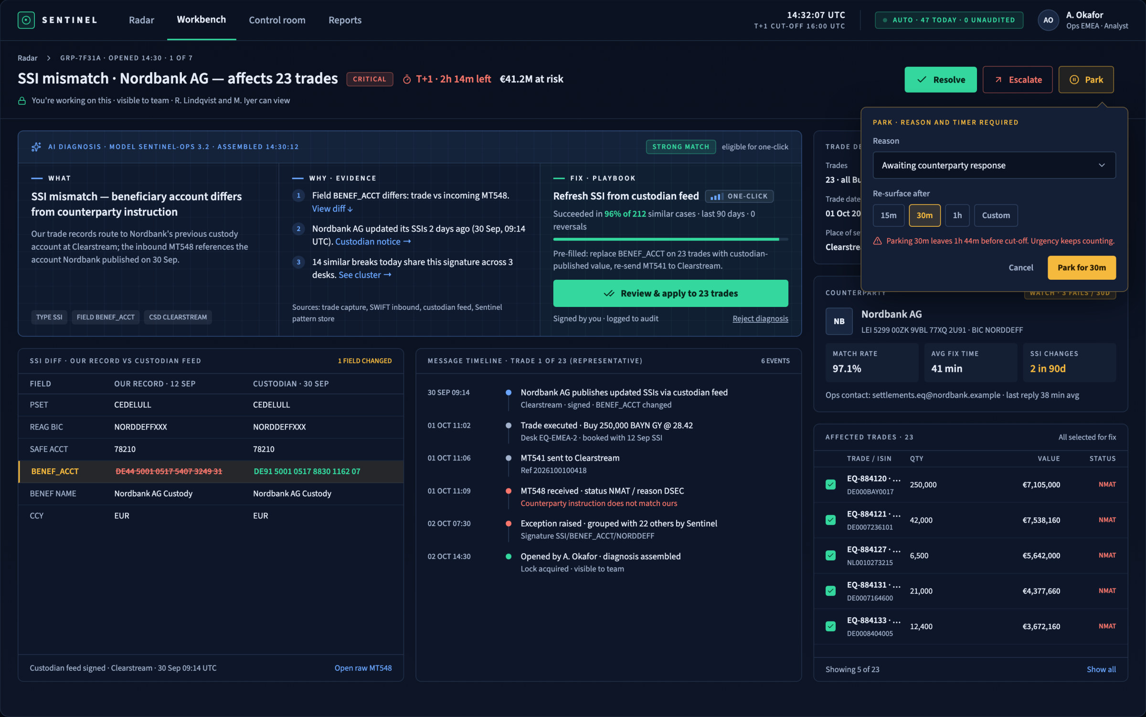Show all affected trades
The height and width of the screenshot is (717, 1146).
click(x=1101, y=669)
